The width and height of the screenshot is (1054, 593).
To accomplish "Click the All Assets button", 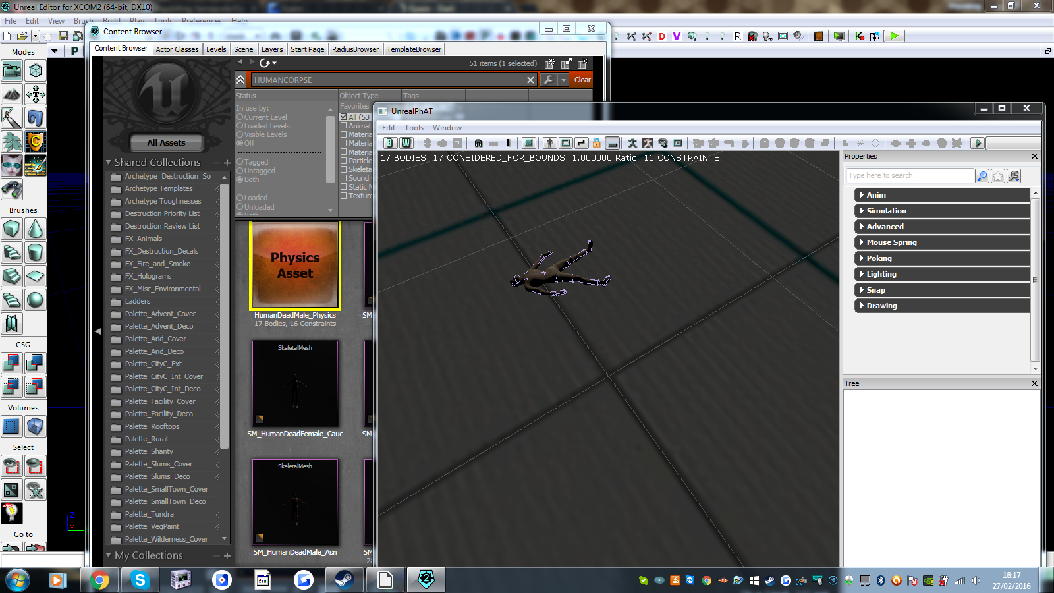I will [x=166, y=142].
